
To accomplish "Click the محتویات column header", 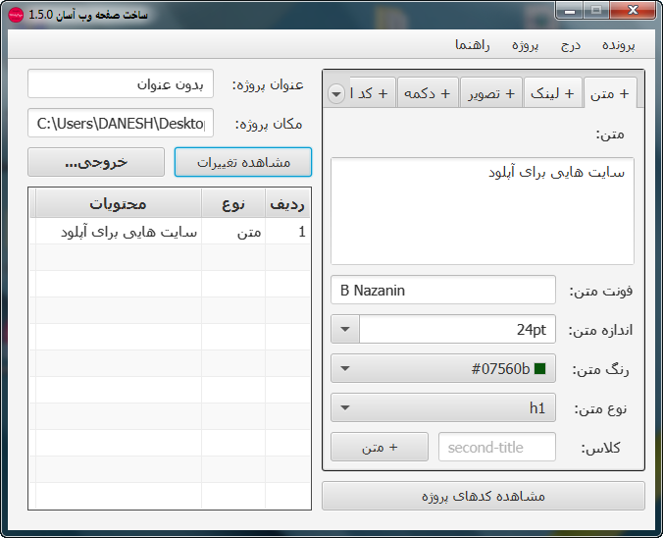I will click(119, 204).
